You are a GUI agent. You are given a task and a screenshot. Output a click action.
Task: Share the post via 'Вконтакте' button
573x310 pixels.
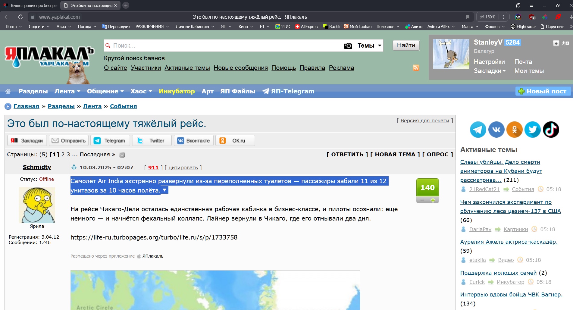[194, 141]
